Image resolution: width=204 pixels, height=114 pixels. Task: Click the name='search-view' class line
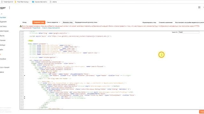click(64, 53)
